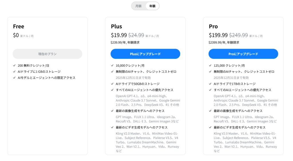Click checkmark beside 125,000 クレジット/月

pyautogui.click(x=210, y=66)
